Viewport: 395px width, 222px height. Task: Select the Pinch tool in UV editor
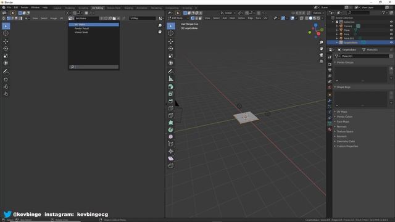(6, 94)
